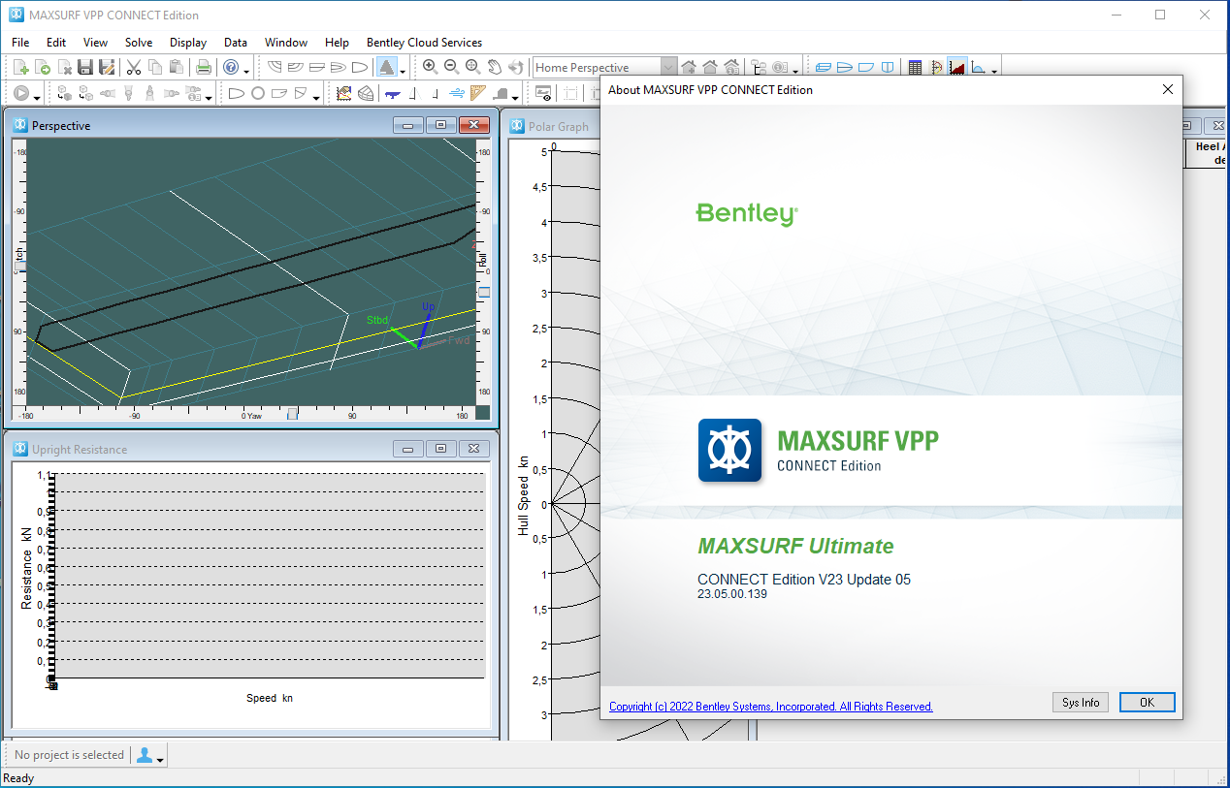Toggle the active Perspective view sailboat button
This screenshot has width=1230, height=788.
point(386,67)
